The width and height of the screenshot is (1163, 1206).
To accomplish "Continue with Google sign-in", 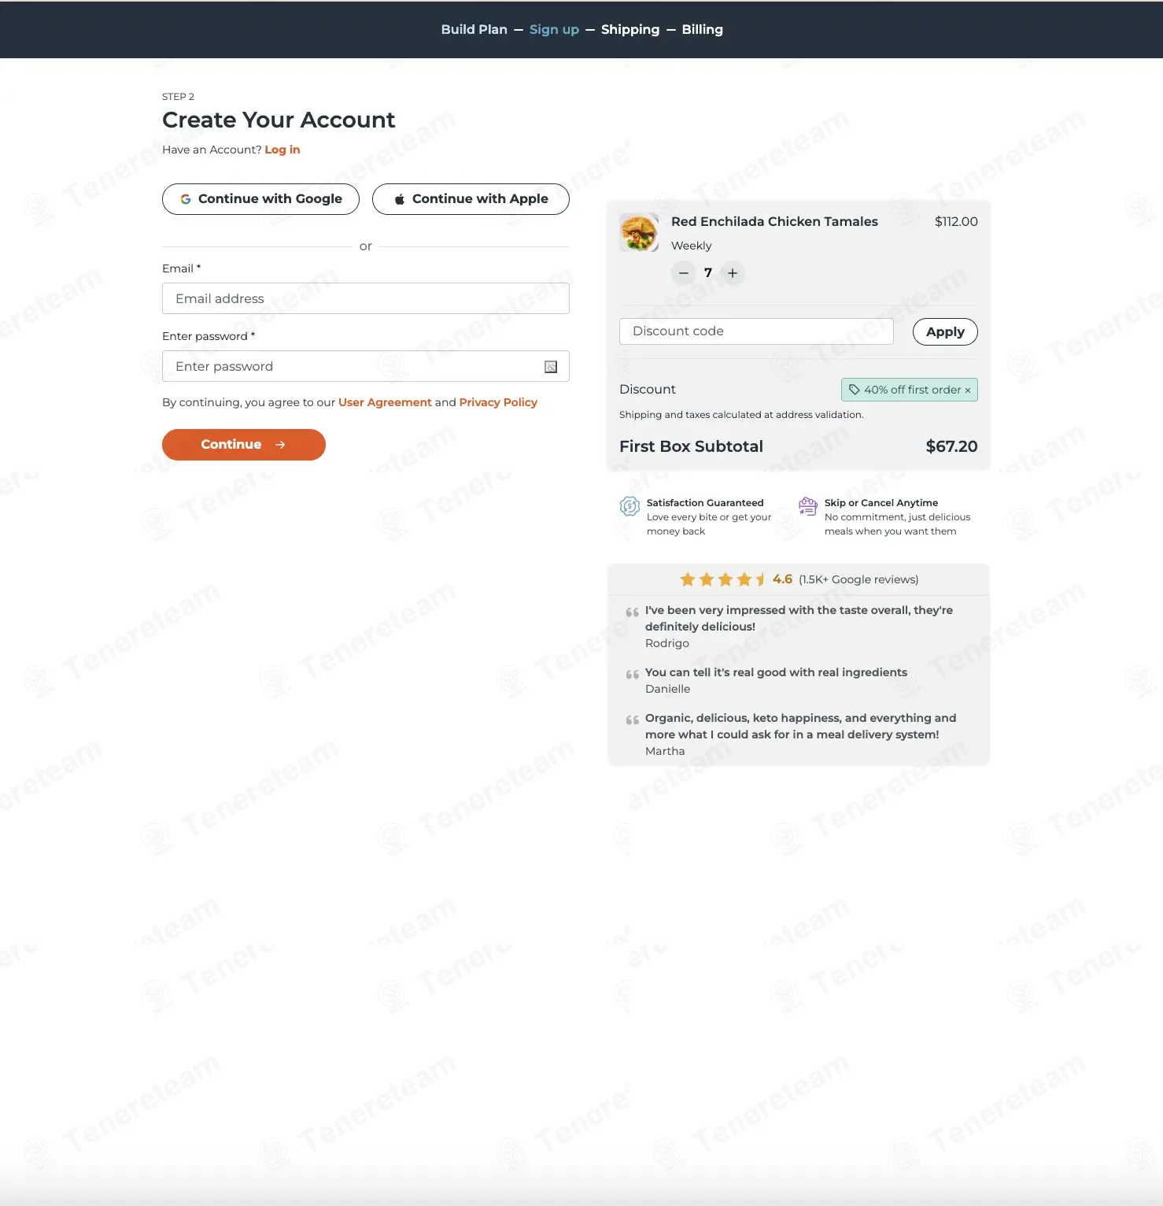I will coord(260,199).
